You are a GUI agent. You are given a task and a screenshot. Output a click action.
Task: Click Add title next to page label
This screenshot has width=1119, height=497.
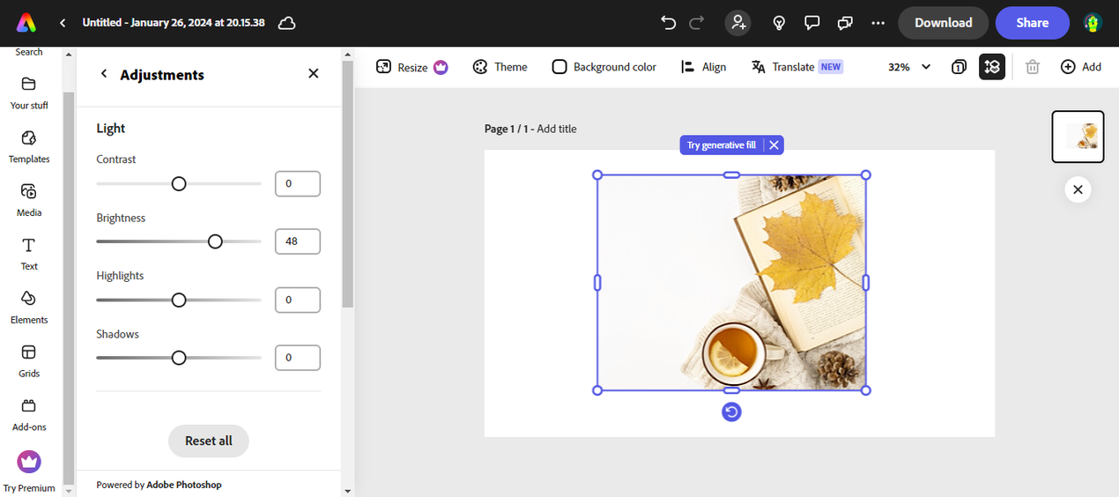(x=557, y=129)
